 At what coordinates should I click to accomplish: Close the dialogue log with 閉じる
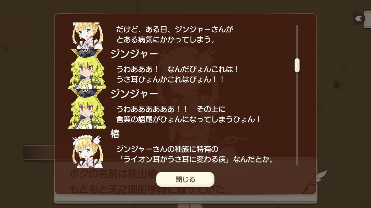pyautogui.click(x=185, y=179)
